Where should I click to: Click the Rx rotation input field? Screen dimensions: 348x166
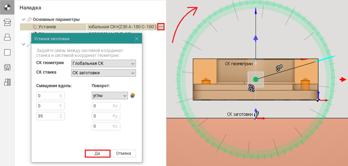pos(106,106)
